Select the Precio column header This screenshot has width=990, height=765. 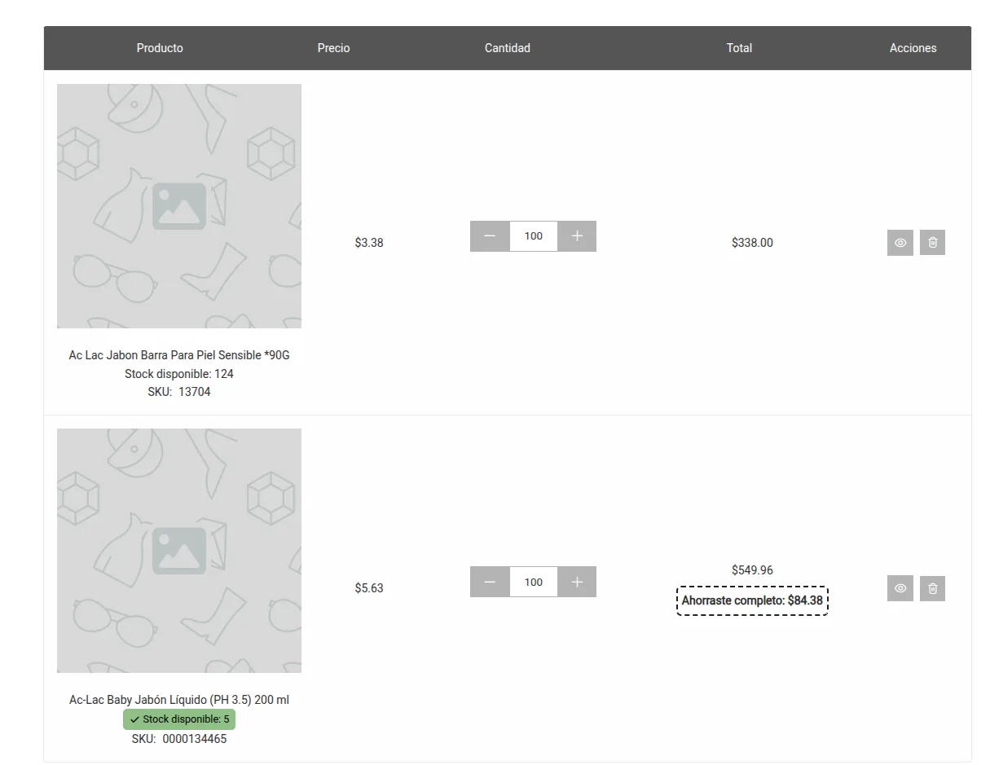pos(334,48)
